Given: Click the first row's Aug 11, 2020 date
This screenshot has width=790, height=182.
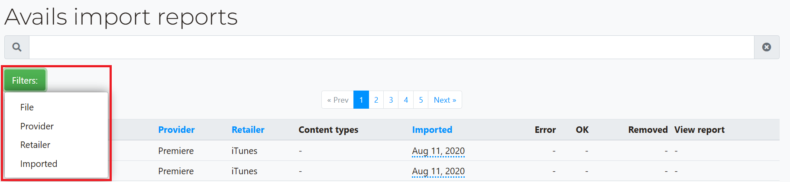Looking at the screenshot, I should click(438, 151).
